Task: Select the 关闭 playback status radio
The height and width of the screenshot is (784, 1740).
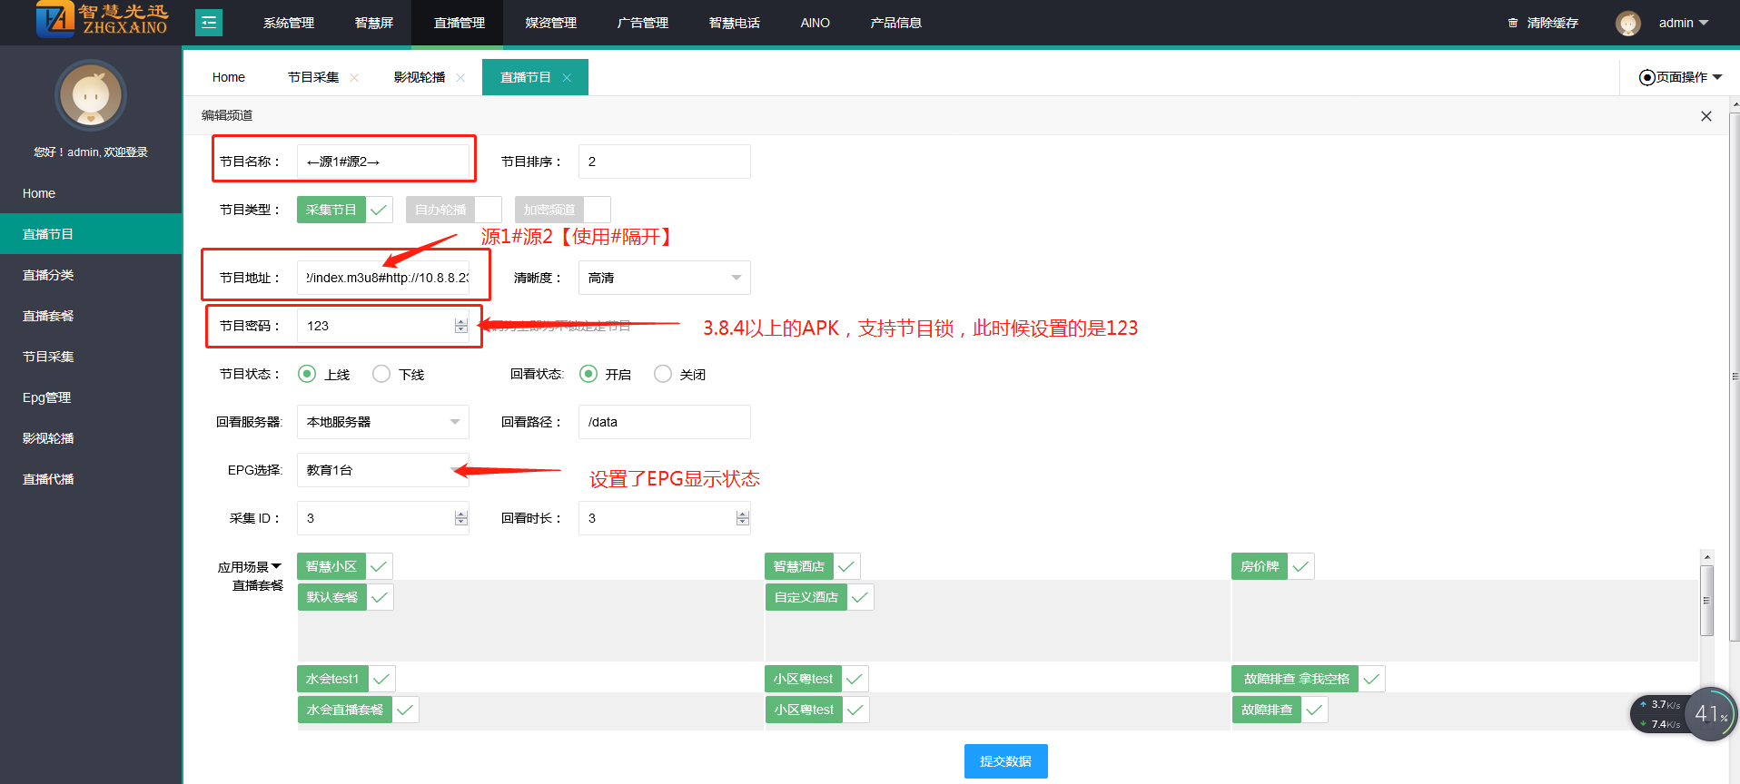Action: tap(663, 374)
